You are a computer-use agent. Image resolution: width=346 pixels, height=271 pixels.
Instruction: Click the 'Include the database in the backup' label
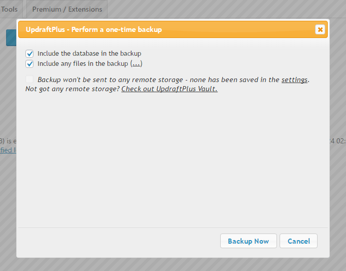click(x=89, y=54)
